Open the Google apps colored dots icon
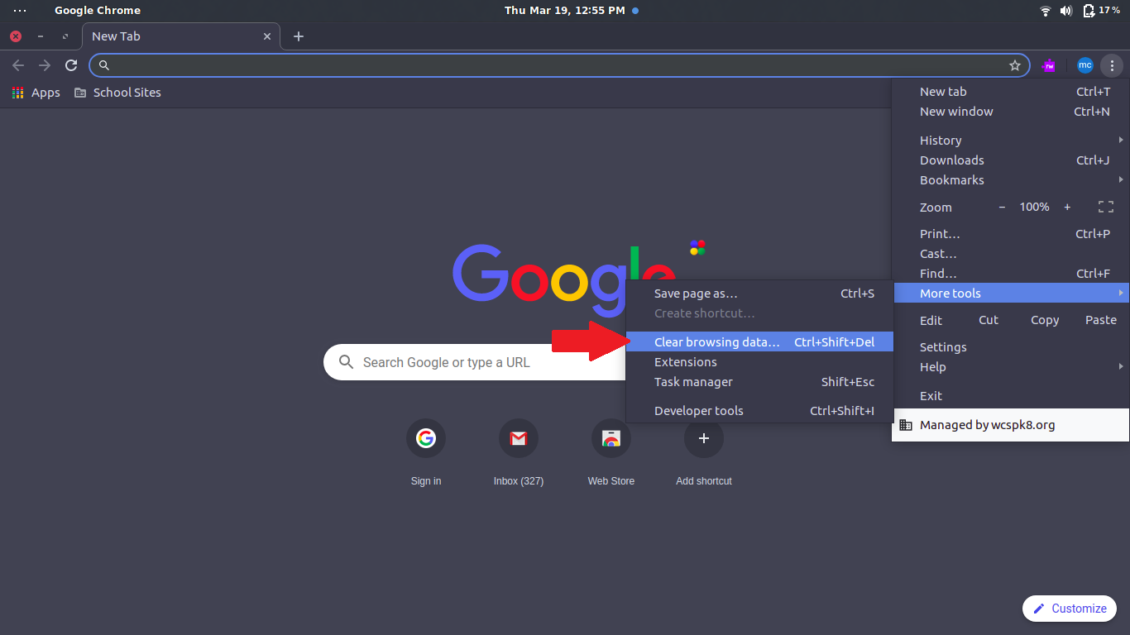1130x635 pixels. 697,247
